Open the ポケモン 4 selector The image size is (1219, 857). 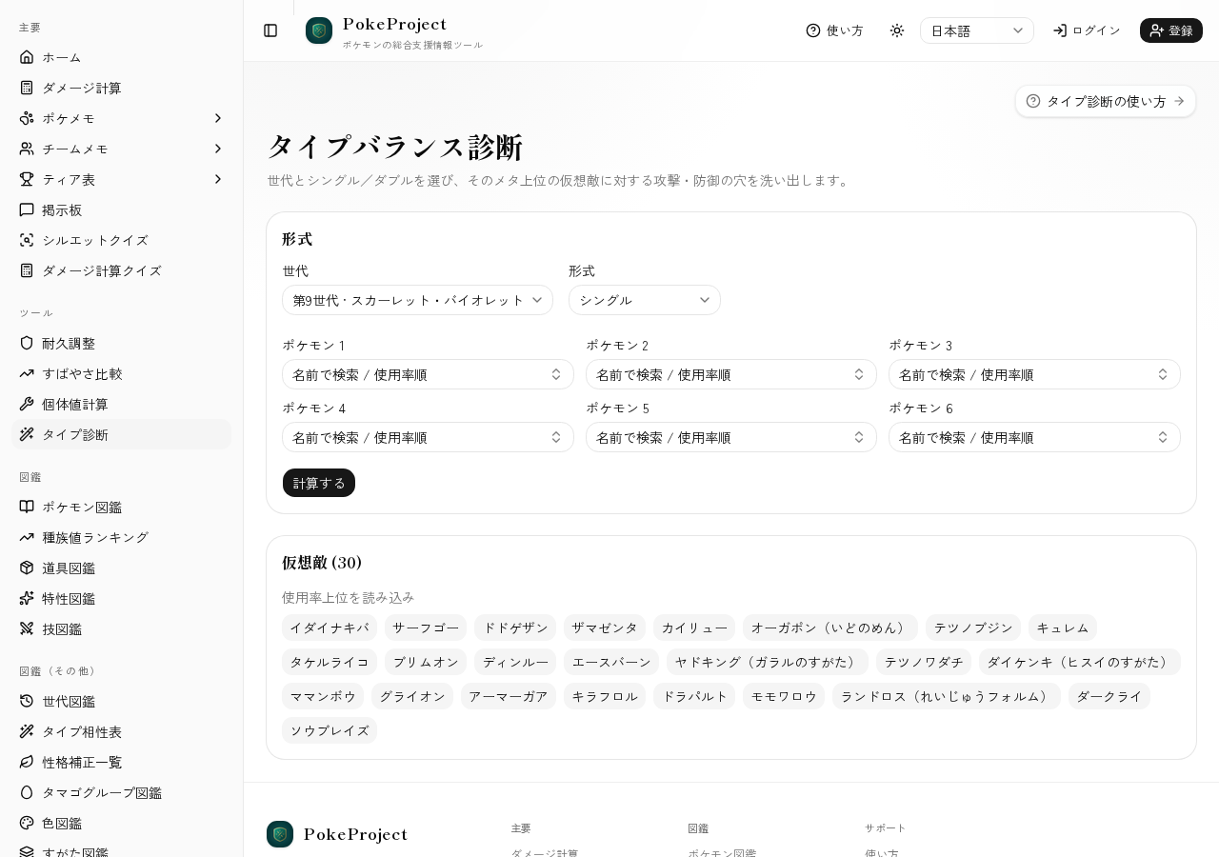click(x=428, y=437)
